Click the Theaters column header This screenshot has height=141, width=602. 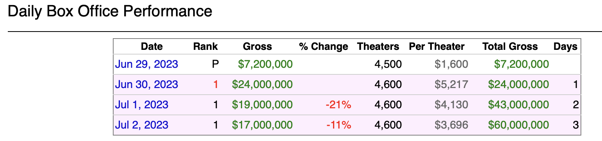[378, 47]
